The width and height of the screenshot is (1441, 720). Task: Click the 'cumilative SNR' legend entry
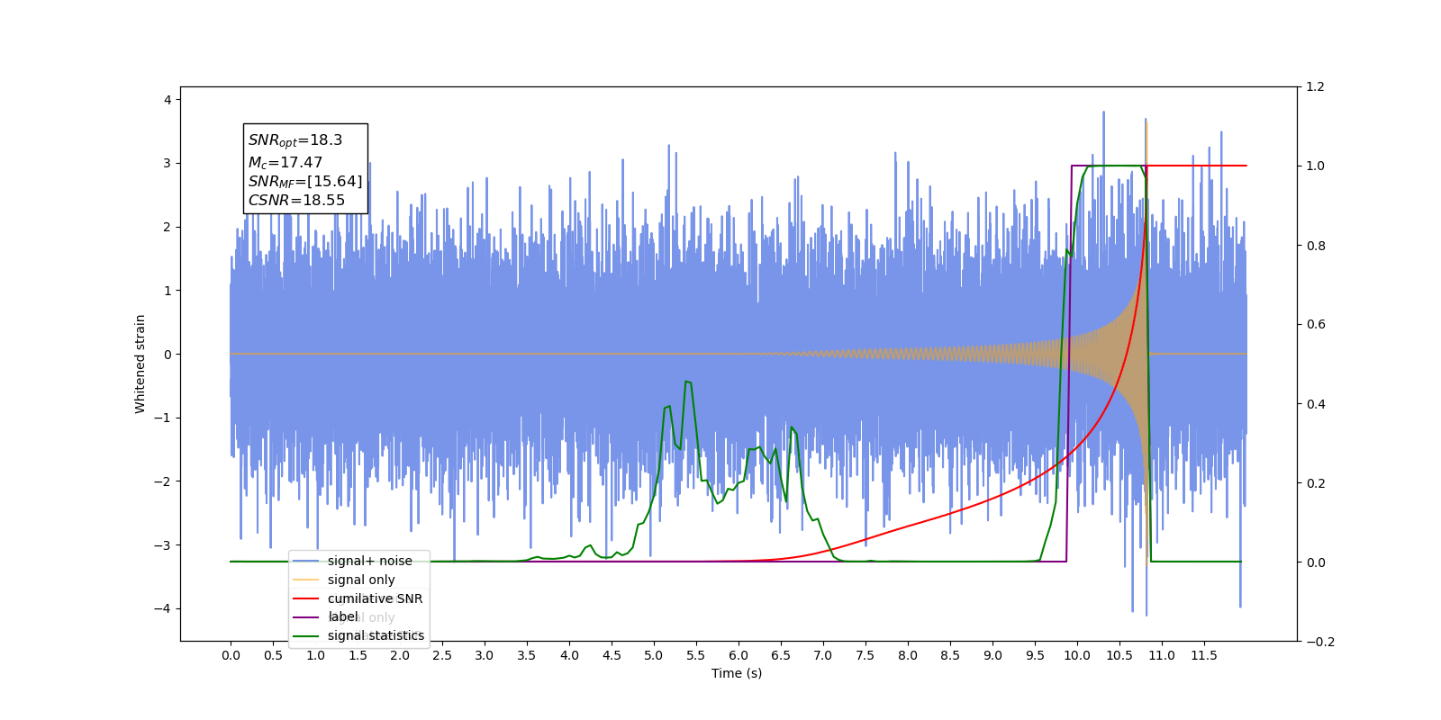pyautogui.click(x=375, y=598)
